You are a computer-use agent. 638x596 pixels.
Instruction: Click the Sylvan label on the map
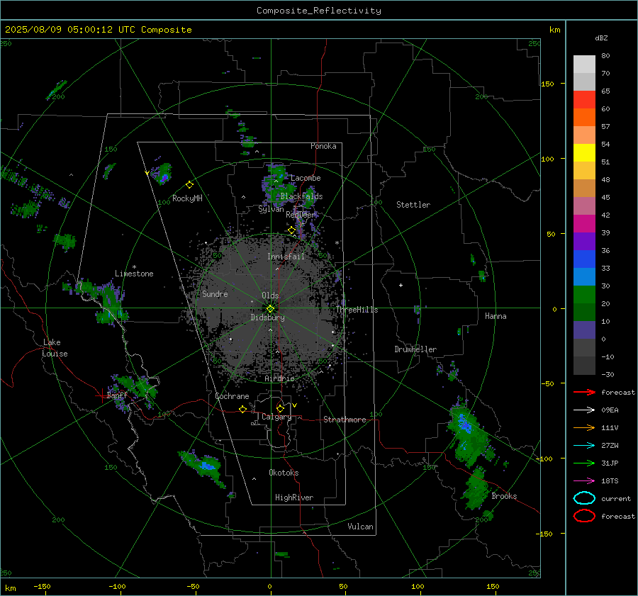[271, 209]
